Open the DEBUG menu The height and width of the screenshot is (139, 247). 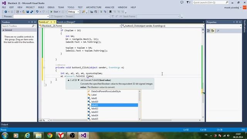[51, 7]
